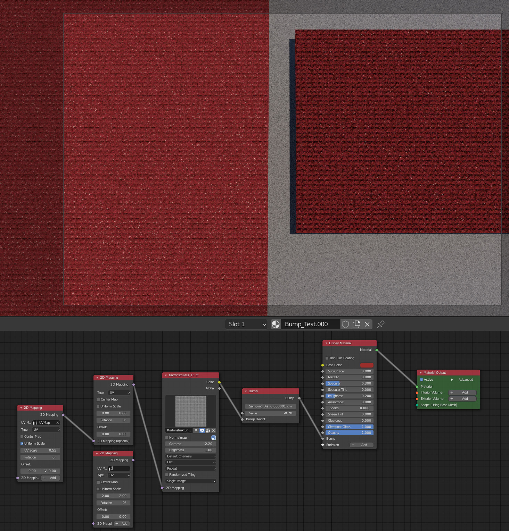Open the Slot 1 dropdown
This screenshot has height=531, width=509.
pyautogui.click(x=247, y=324)
